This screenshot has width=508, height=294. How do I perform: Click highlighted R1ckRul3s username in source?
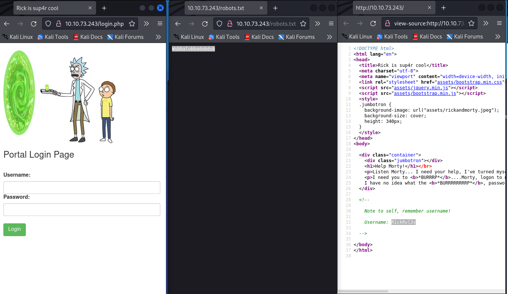(x=403, y=222)
